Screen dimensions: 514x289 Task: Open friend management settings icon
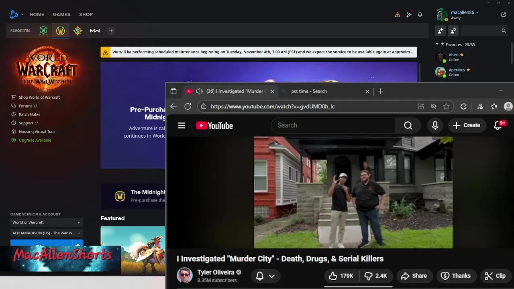pos(453,31)
